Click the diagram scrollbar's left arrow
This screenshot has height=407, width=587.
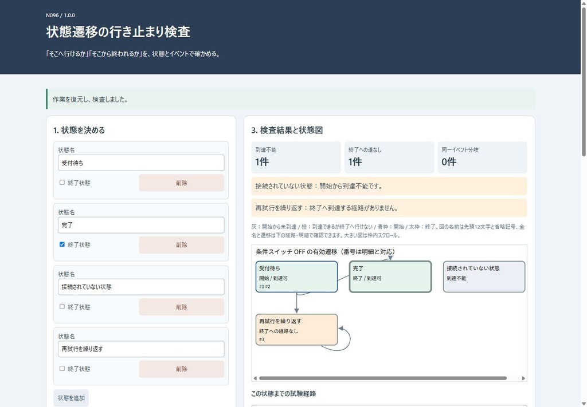pos(255,378)
